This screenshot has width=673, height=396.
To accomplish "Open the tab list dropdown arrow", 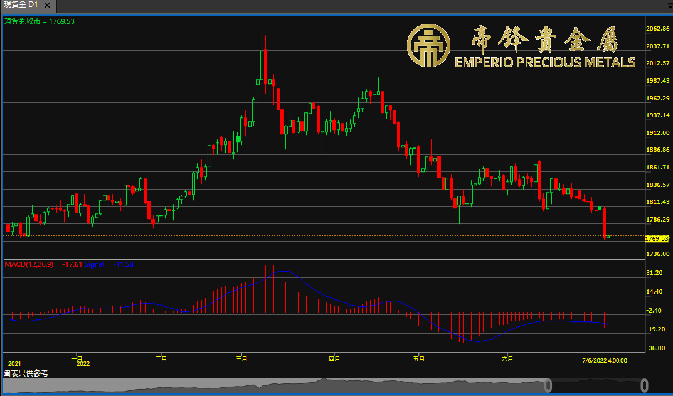I will 667,5.
